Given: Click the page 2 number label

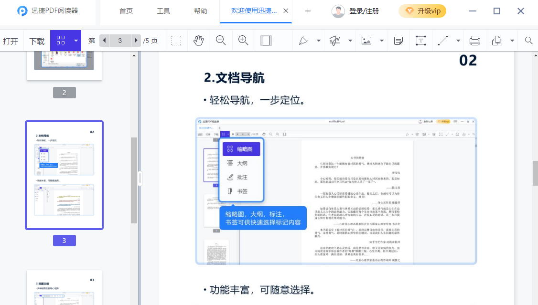Looking at the screenshot, I should coord(65,93).
